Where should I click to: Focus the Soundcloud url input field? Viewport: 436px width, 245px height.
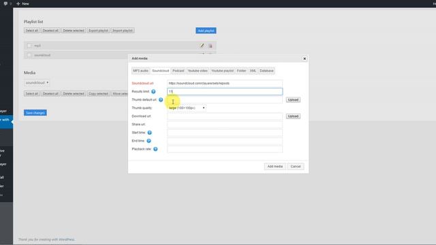(225, 83)
